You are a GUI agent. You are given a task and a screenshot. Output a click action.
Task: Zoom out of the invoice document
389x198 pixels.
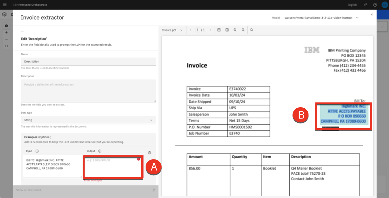pyautogui.click(x=243, y=30)
